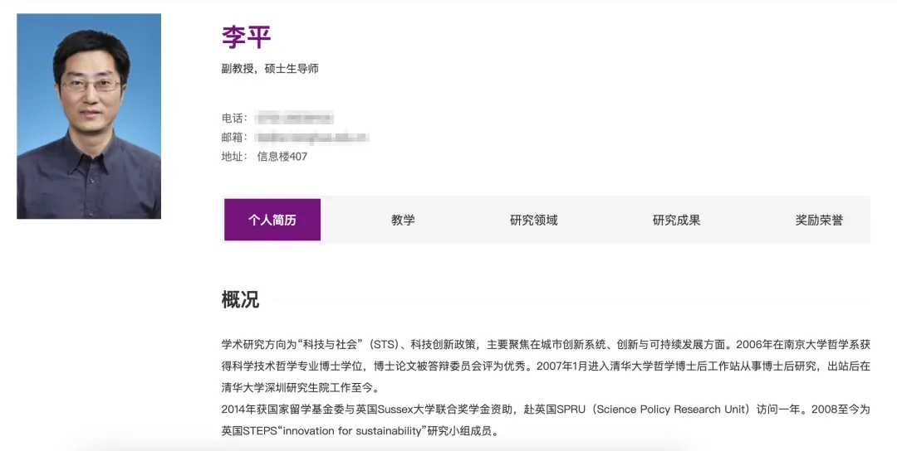This screenshot has height=451, width=897.
Task: Open the 研究成果 tab
Action: pyautogui.click(x=676, y=220)
